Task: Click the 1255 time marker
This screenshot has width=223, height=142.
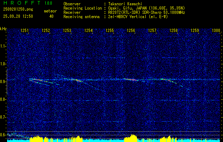Action: pos(110,31)
